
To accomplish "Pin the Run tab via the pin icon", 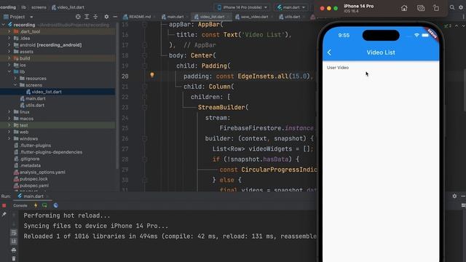I will coord(4,214).
